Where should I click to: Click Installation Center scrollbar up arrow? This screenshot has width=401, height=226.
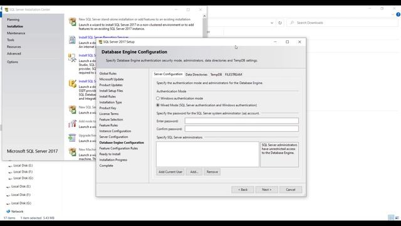tap(204, 16)
